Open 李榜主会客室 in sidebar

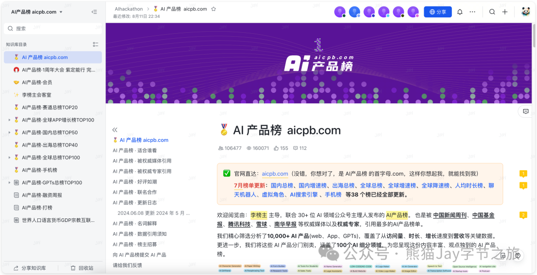click(x=53, y=95)
